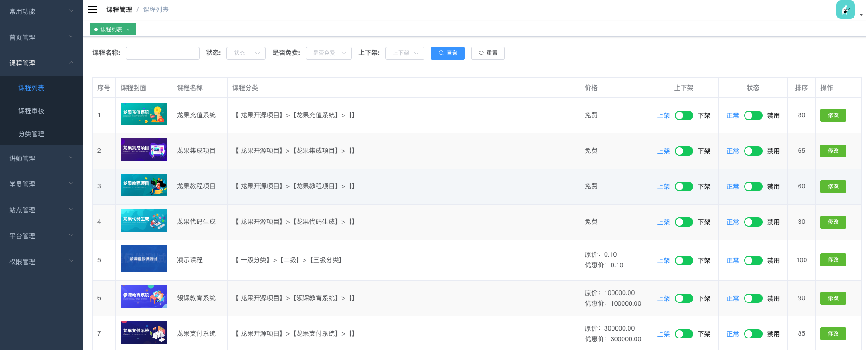Toggle 正常/禁用 status switch for 龙果教程项目
Viewport: 866px width, 350px height.
[753, 187]
